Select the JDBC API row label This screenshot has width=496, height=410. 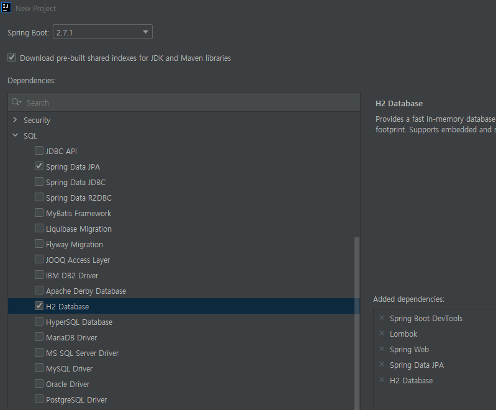point(61,152)
